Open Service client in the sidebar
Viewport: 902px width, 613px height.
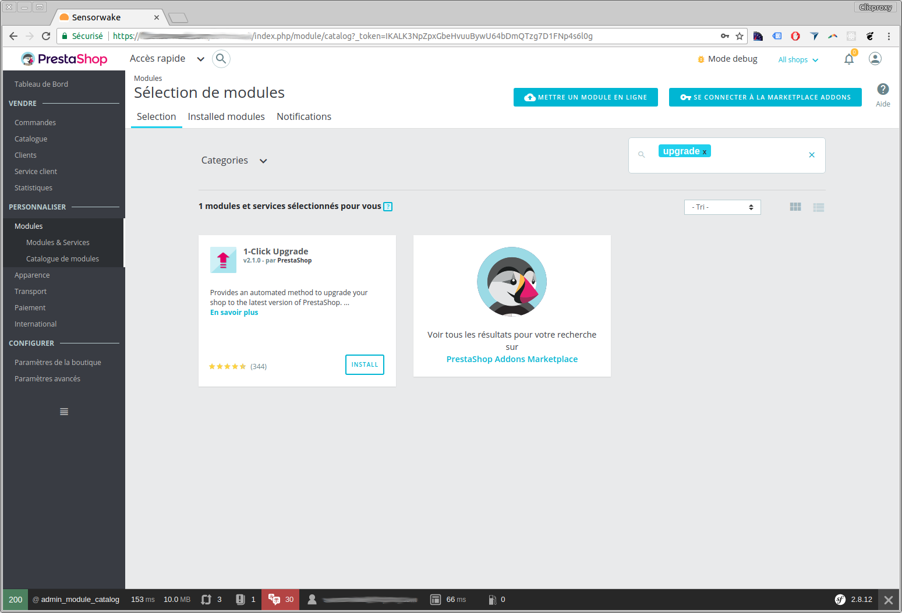(36, 172)
